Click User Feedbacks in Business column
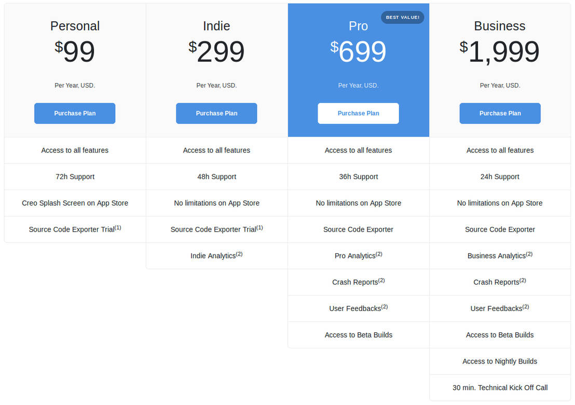 500,308
